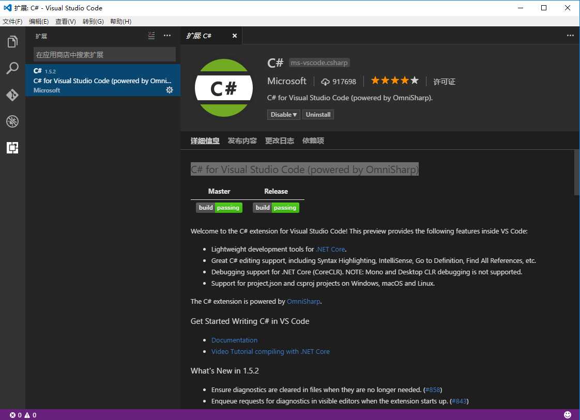
Task: Switch to the 更改日志 tab
Action: (x=280, y=141)
